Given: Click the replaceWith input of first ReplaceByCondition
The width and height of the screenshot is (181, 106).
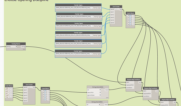Looking at the screenshot, I should tap(130, 85).
